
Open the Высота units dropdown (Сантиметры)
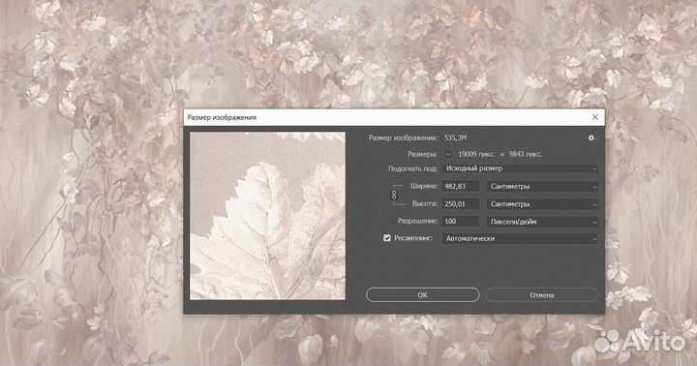[543, 204]
